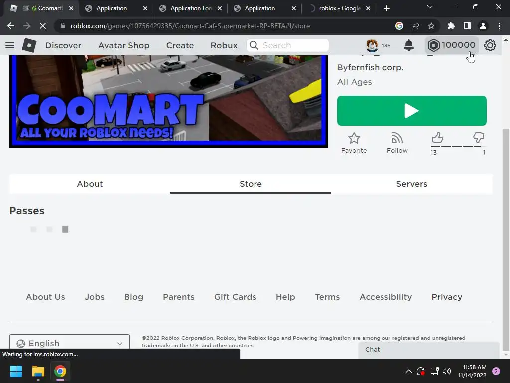Open the Privacy footer link

coord(447,297)
